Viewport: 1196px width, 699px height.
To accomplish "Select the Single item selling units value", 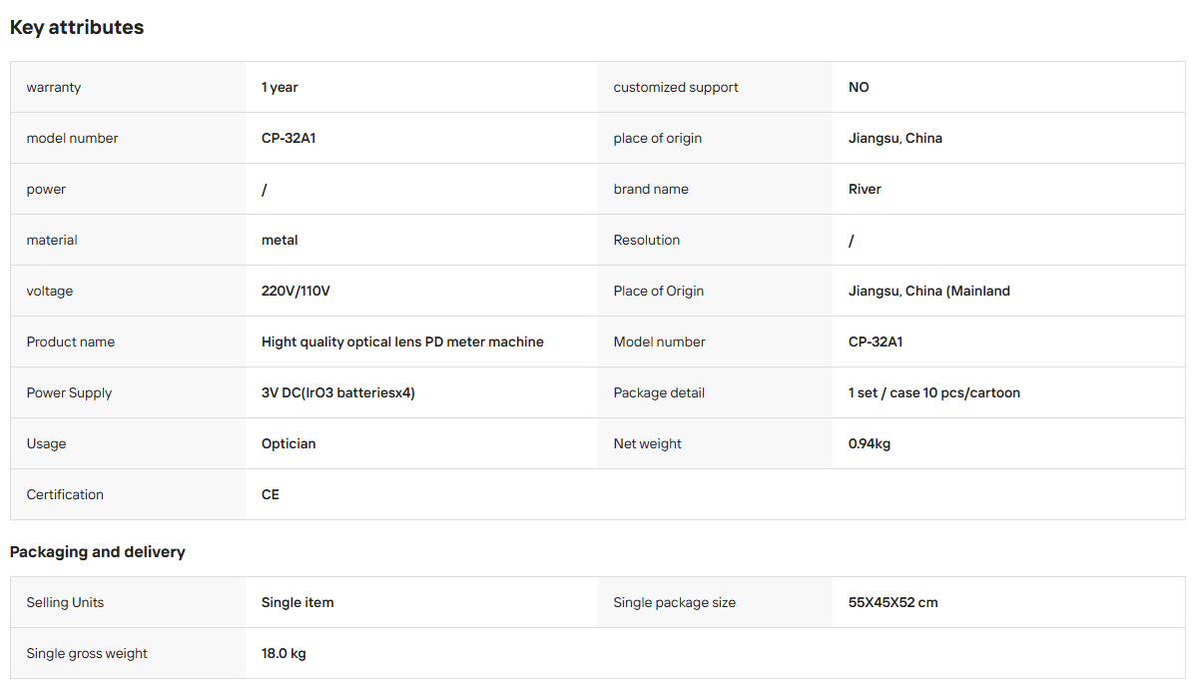I will pos(298,602).
